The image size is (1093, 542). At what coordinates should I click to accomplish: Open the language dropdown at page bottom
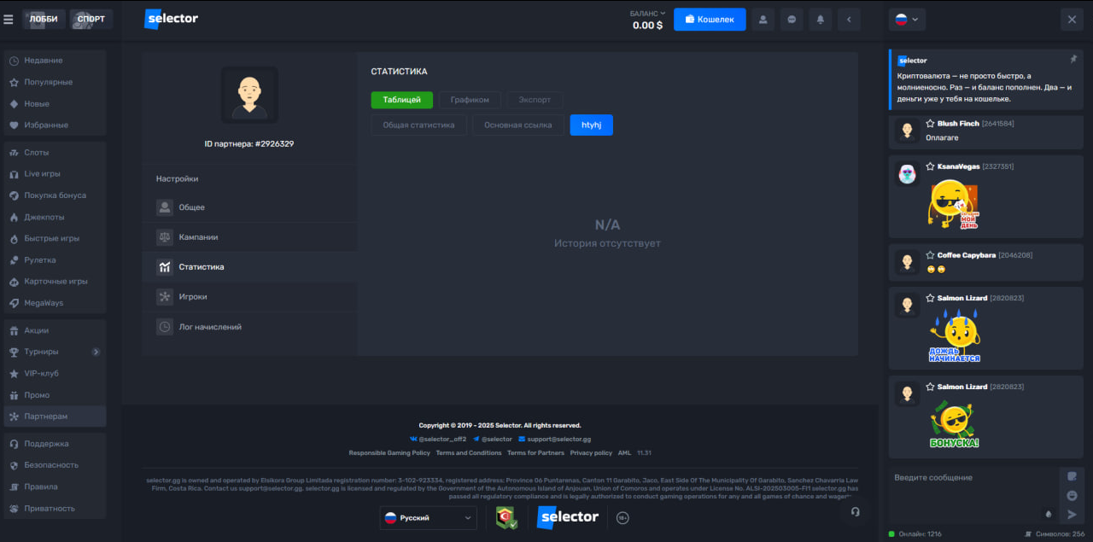tap(427, 517)
